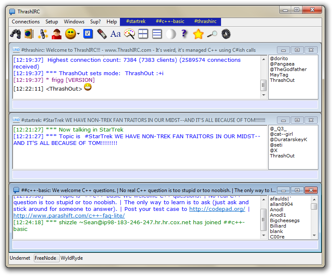Click the UND icon in #startrek title
Viewport: 333px width, 276px height.
[16, 120]
